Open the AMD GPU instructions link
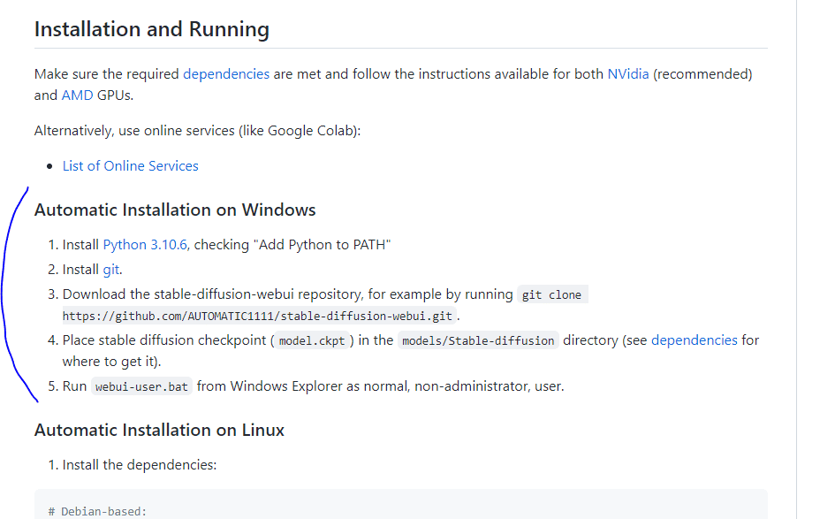820x519 pixels. (x=77, y=95)
